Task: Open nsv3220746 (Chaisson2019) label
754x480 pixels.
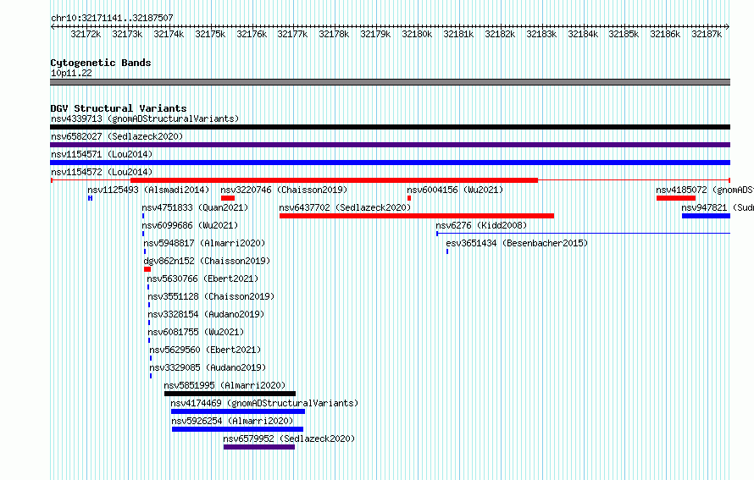Action: coord(284,190)
